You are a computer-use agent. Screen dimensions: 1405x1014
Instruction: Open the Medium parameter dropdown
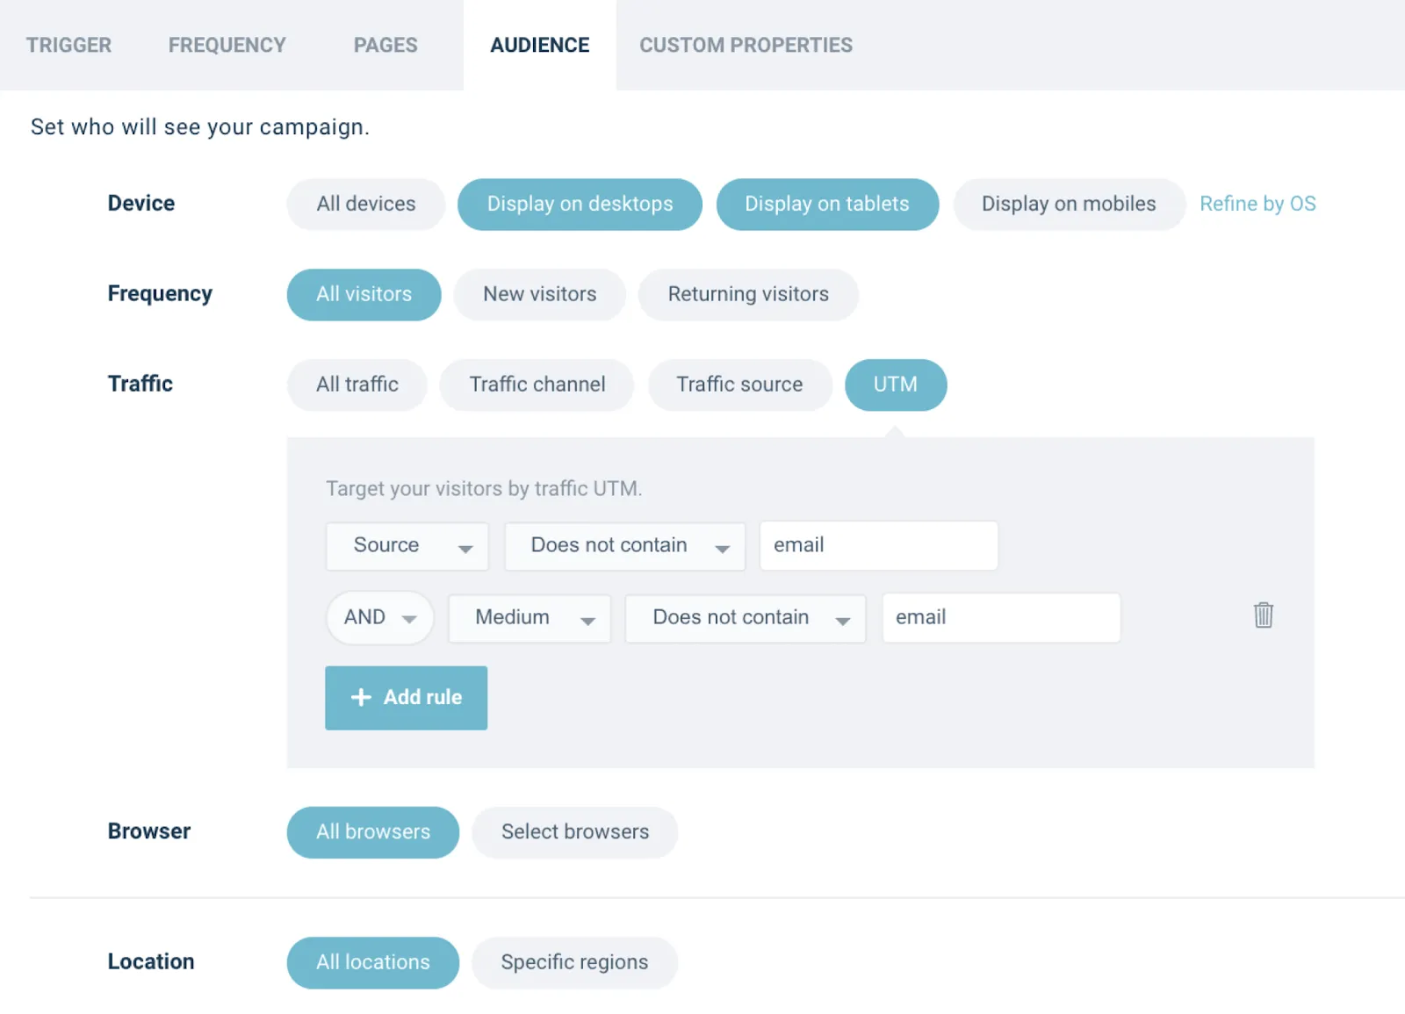point(529,618)
